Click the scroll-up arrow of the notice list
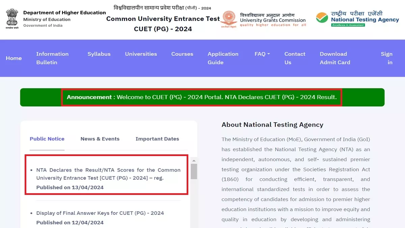The width and height of the screenshot is (405, 228). [194, 160]
